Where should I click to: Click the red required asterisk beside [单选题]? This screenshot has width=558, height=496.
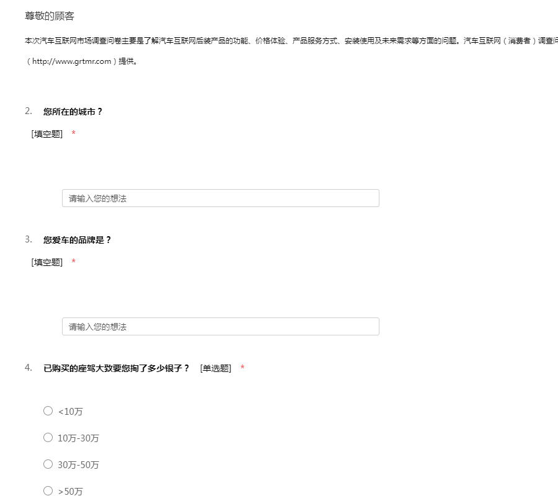point(242,368)
